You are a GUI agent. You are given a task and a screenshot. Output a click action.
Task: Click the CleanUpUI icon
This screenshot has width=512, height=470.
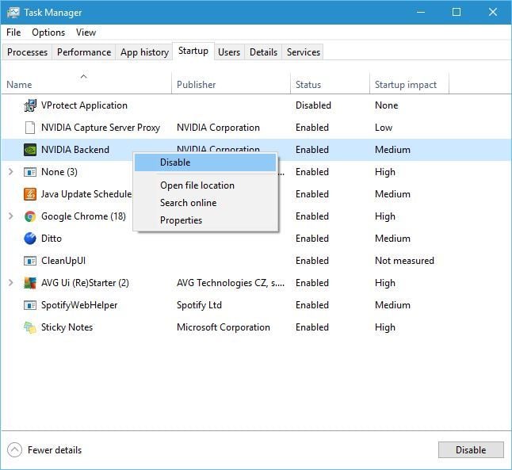30,261
